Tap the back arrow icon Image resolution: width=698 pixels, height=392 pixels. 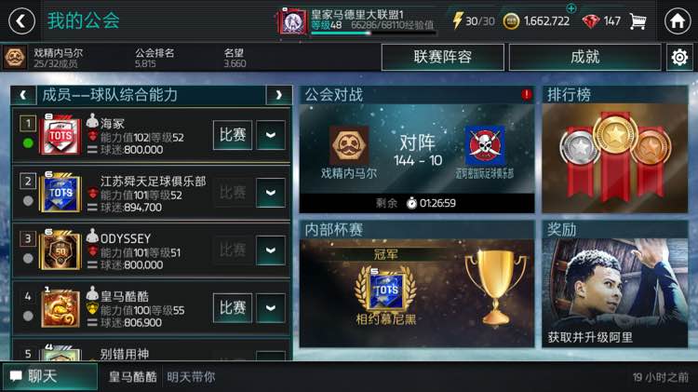tap(21, 20)
